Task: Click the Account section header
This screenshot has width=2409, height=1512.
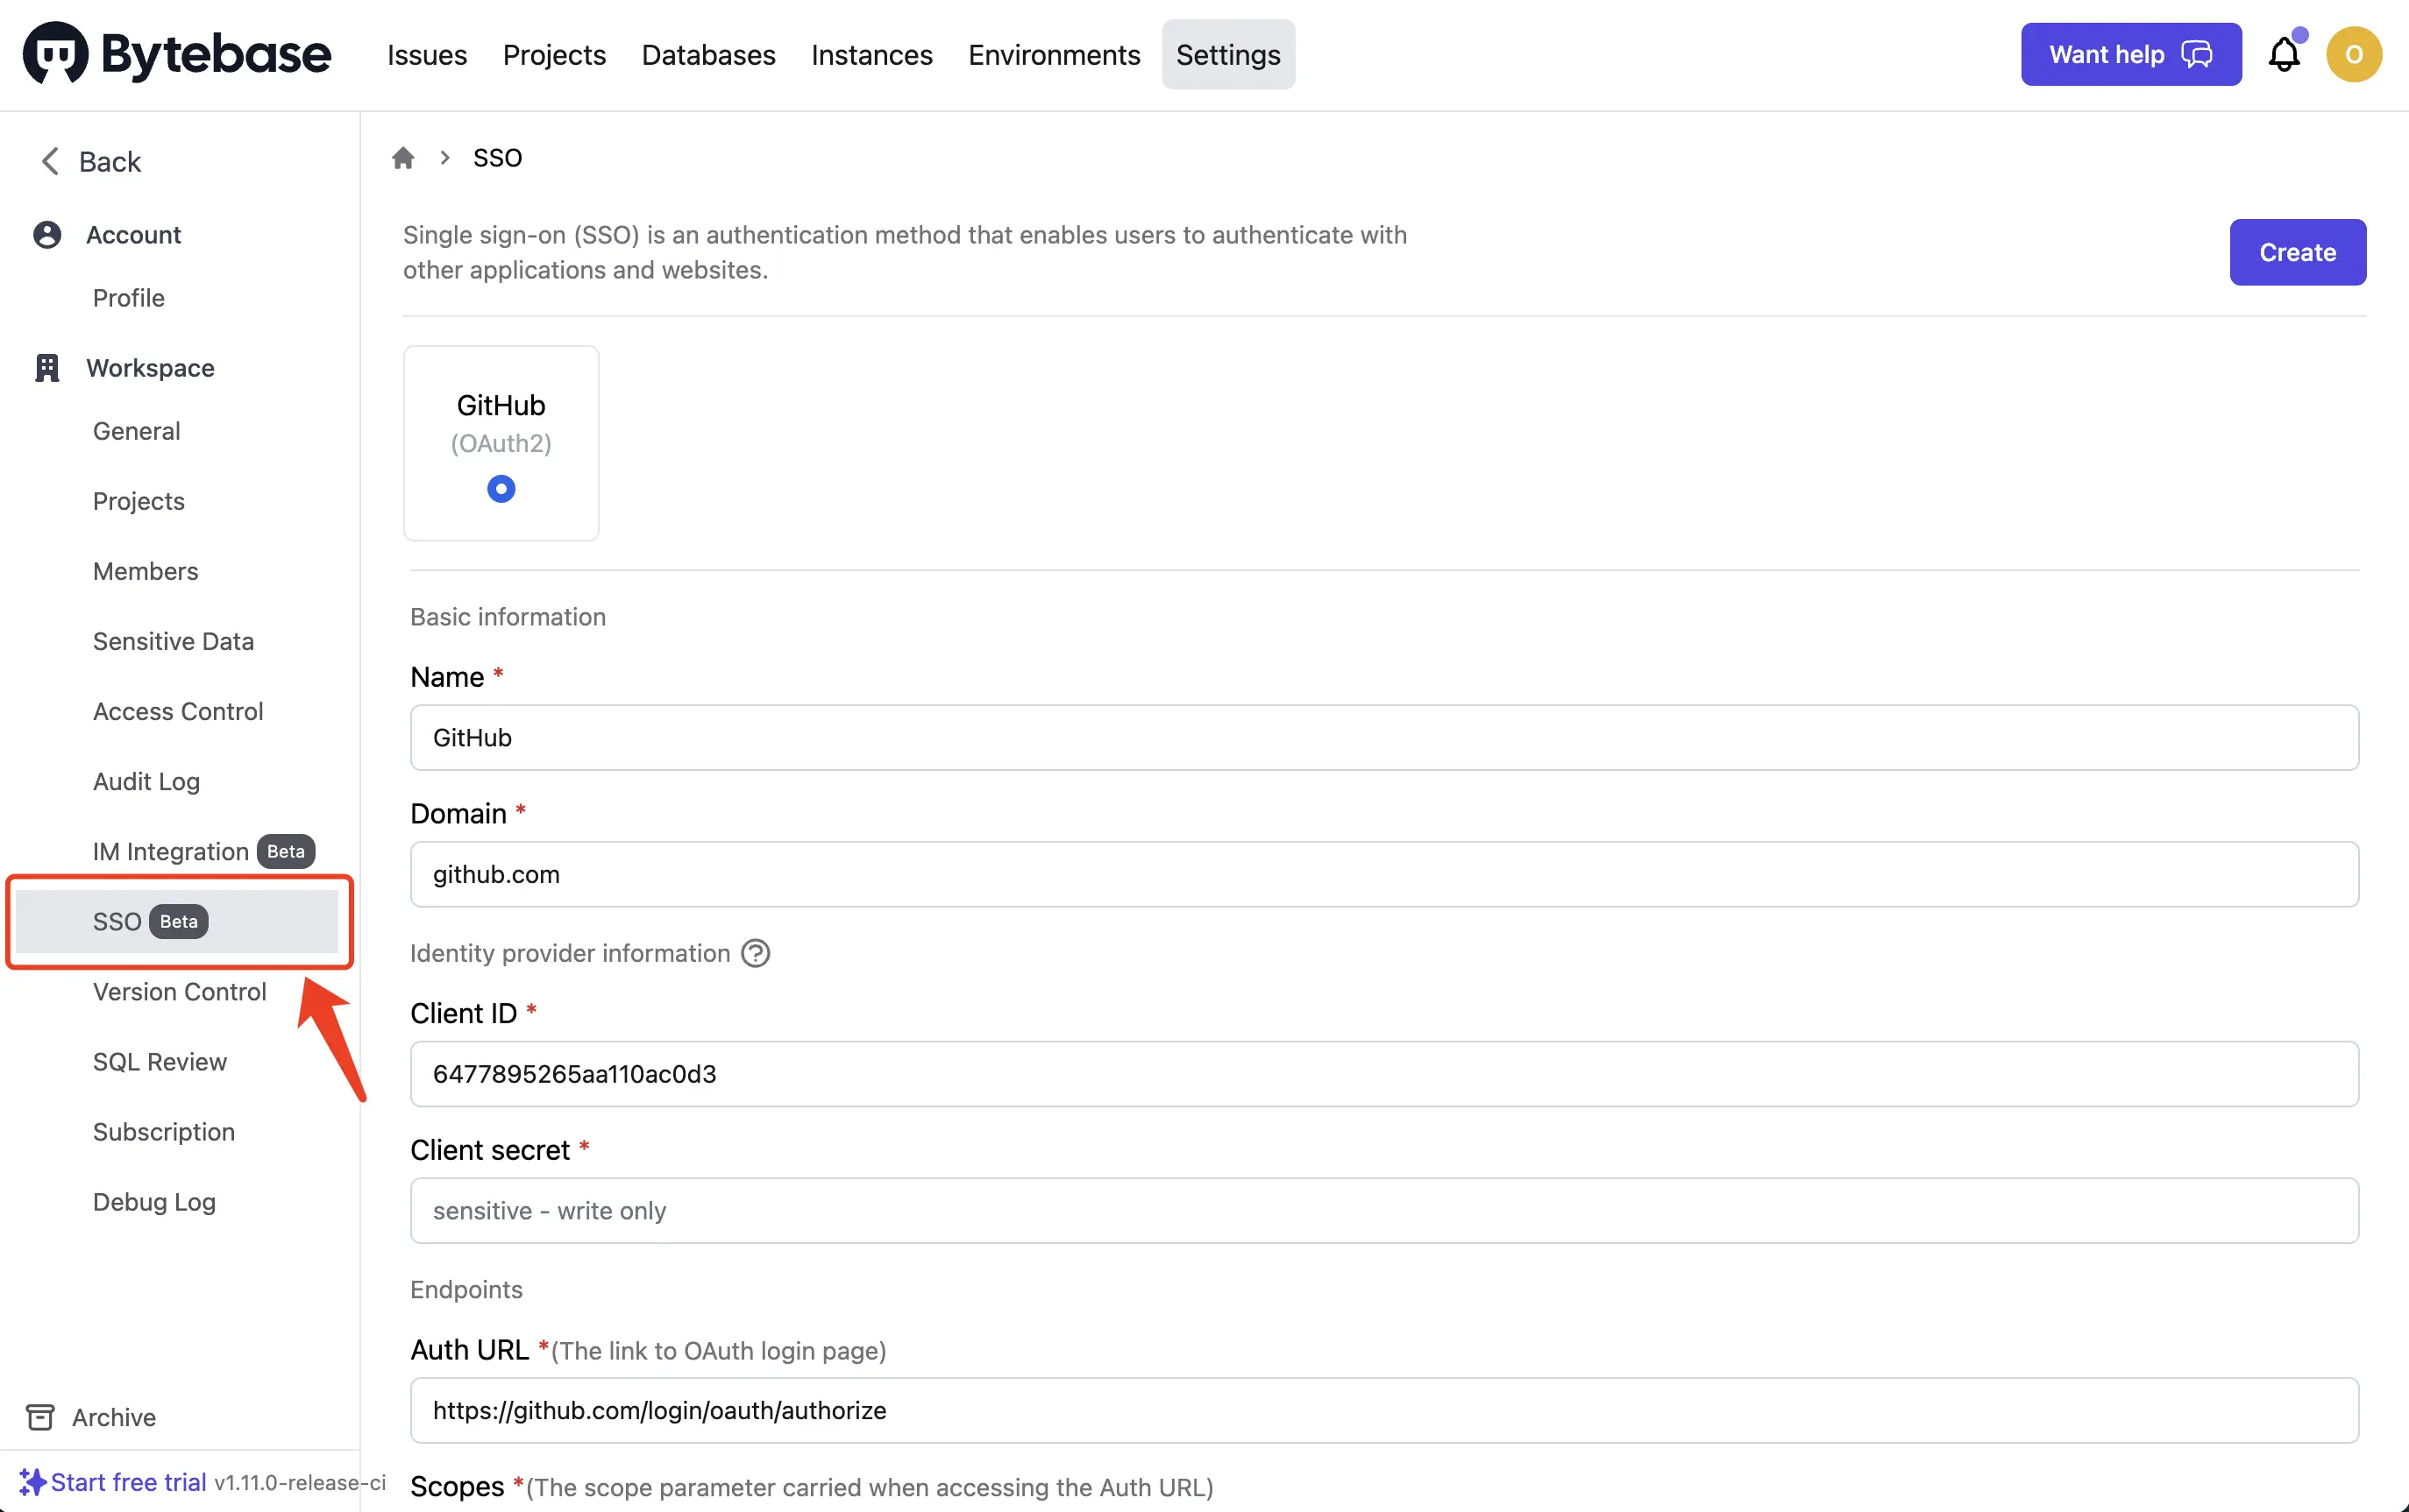Action: 133,235
